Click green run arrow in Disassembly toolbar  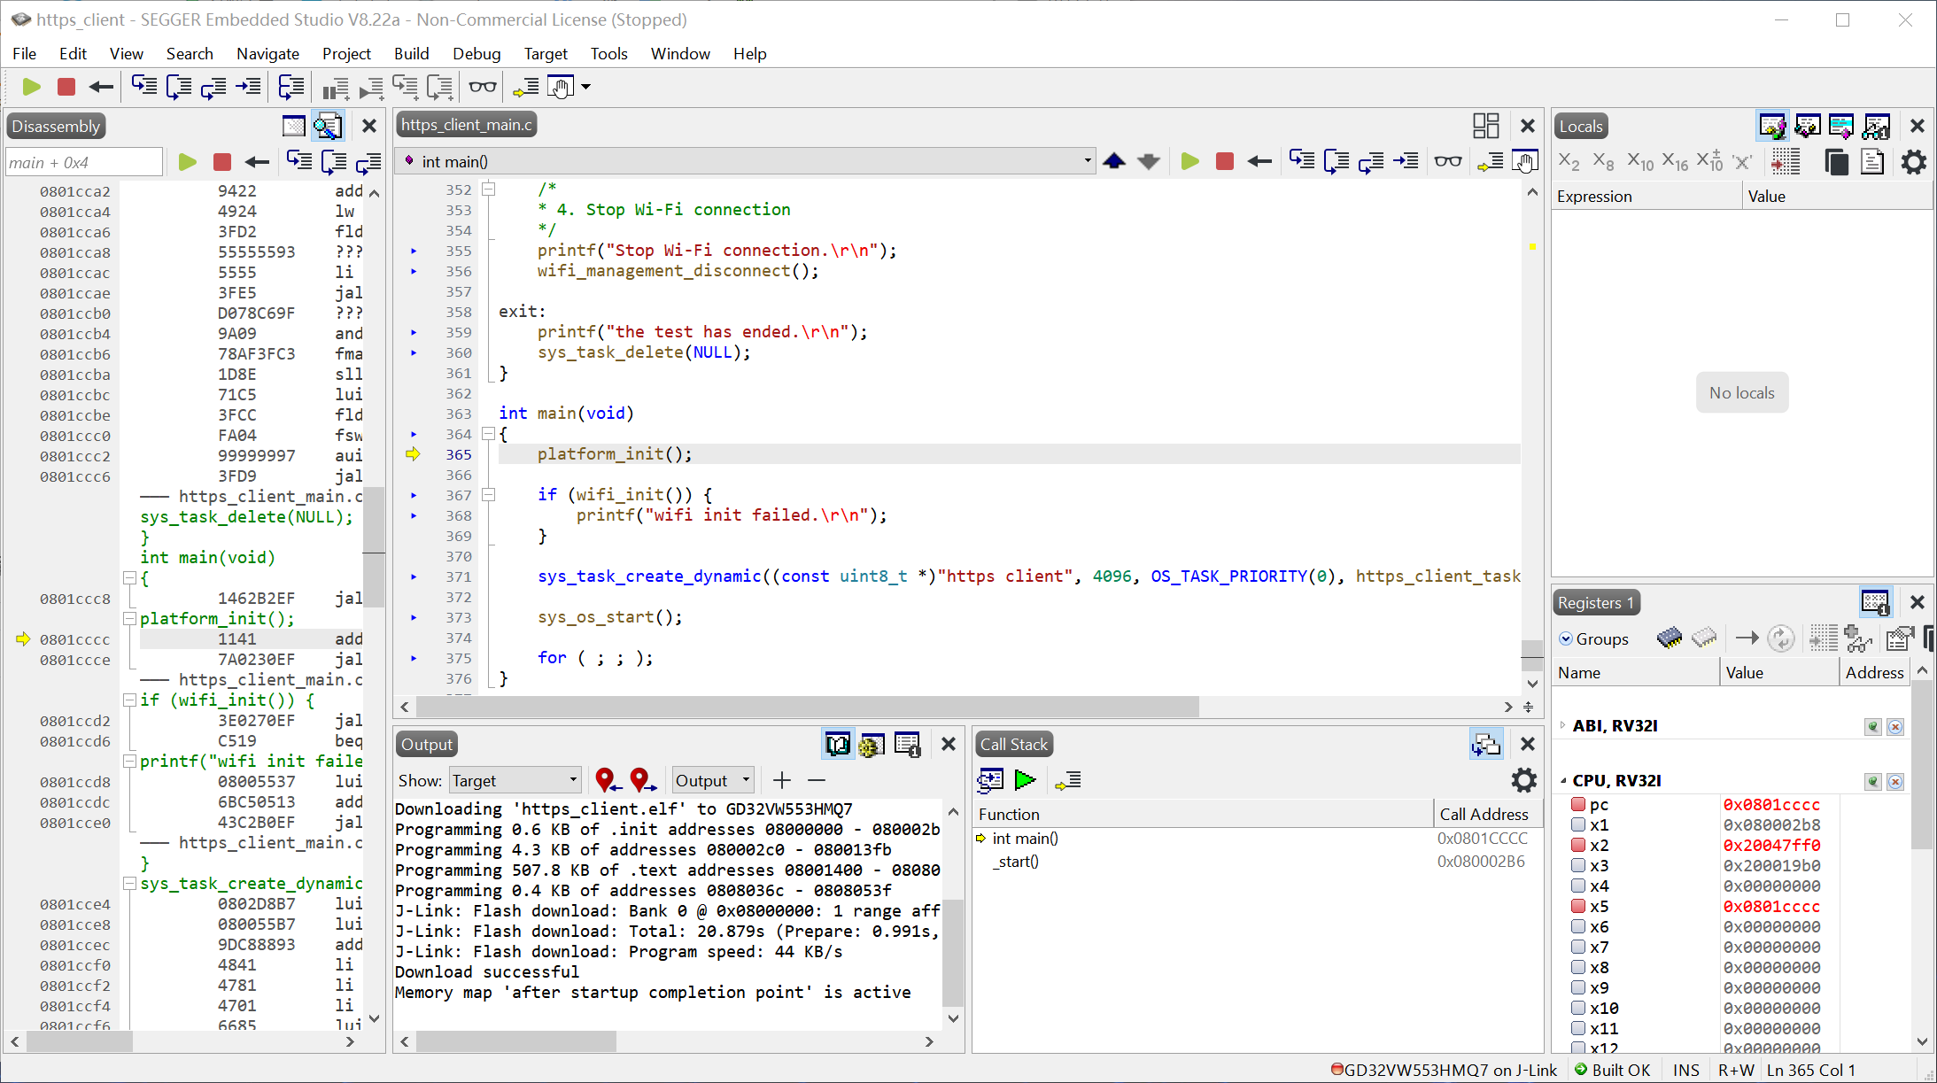pyautogui.click(x=187, y=162)
